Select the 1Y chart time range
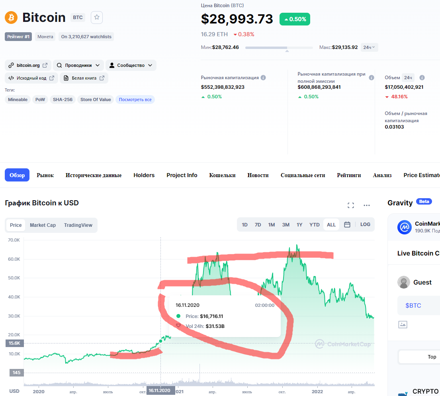Screen dimensions: 440x396 (x=299, y=225)
